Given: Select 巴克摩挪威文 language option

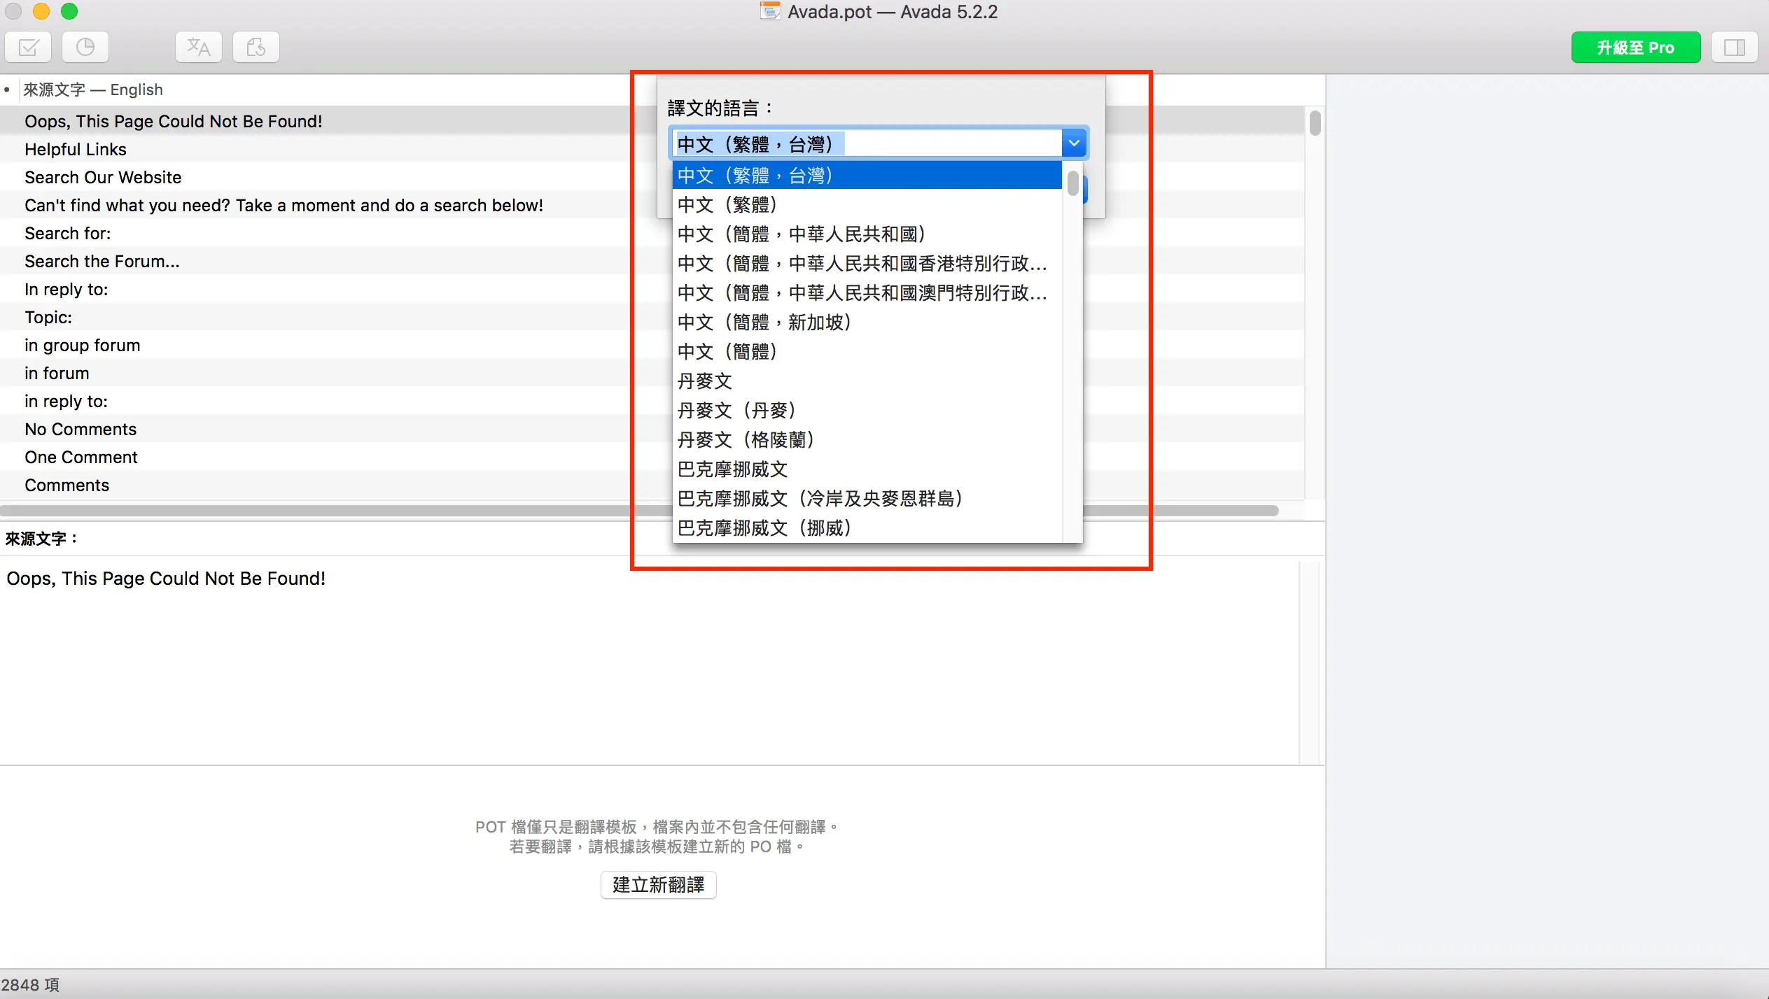Looking at the screenshot, I should [x=867, y=469].
